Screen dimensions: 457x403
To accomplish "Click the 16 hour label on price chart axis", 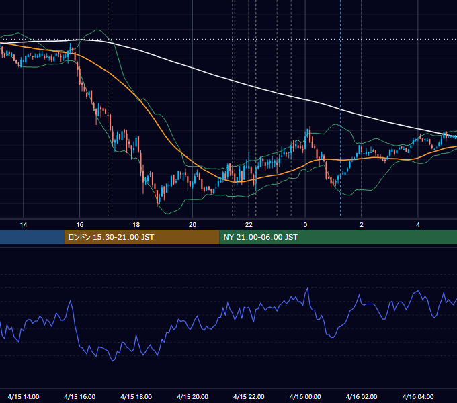I will 79,225.
